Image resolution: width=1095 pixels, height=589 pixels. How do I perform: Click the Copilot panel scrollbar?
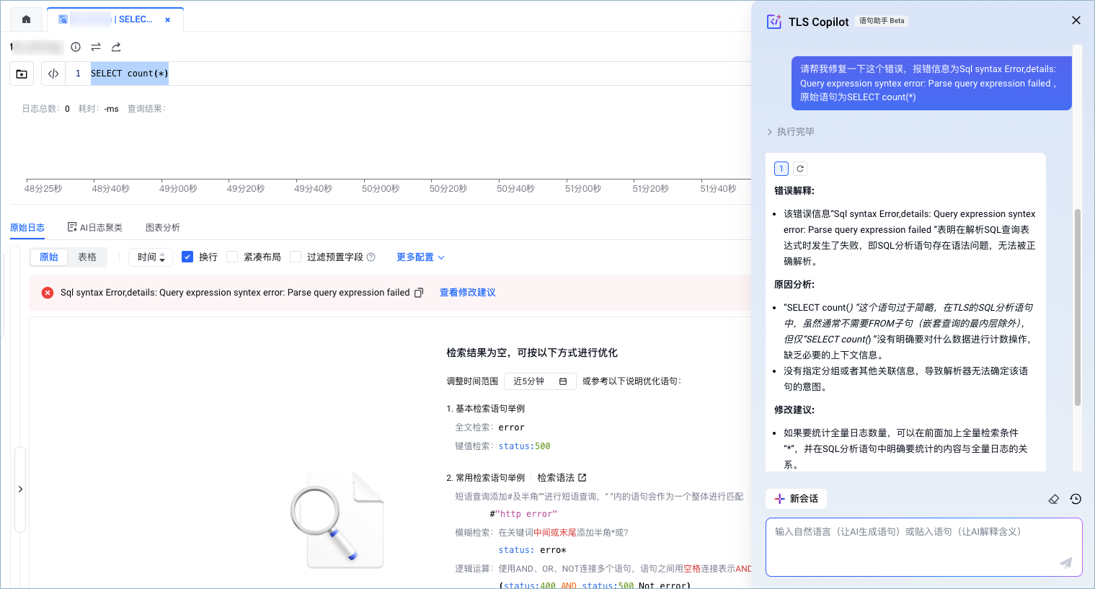1078,308
